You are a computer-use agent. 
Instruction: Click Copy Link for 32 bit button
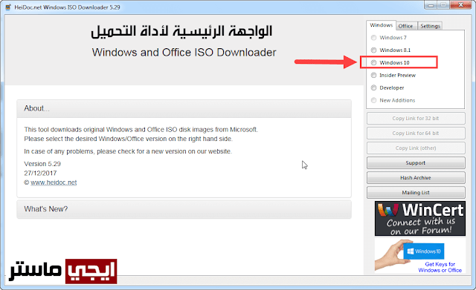tap(416, 119)
